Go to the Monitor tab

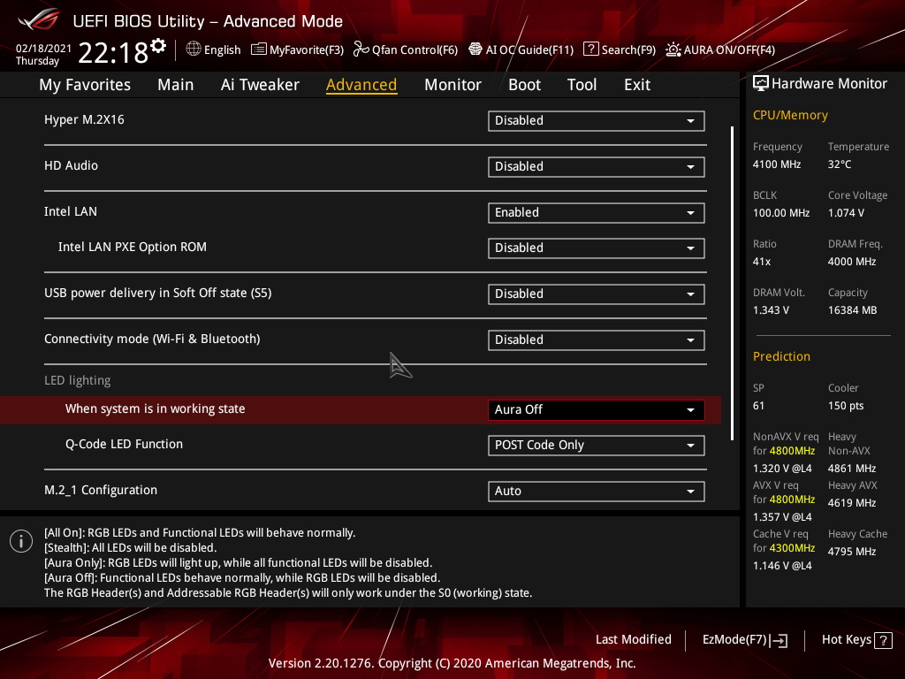coord(452,85)
